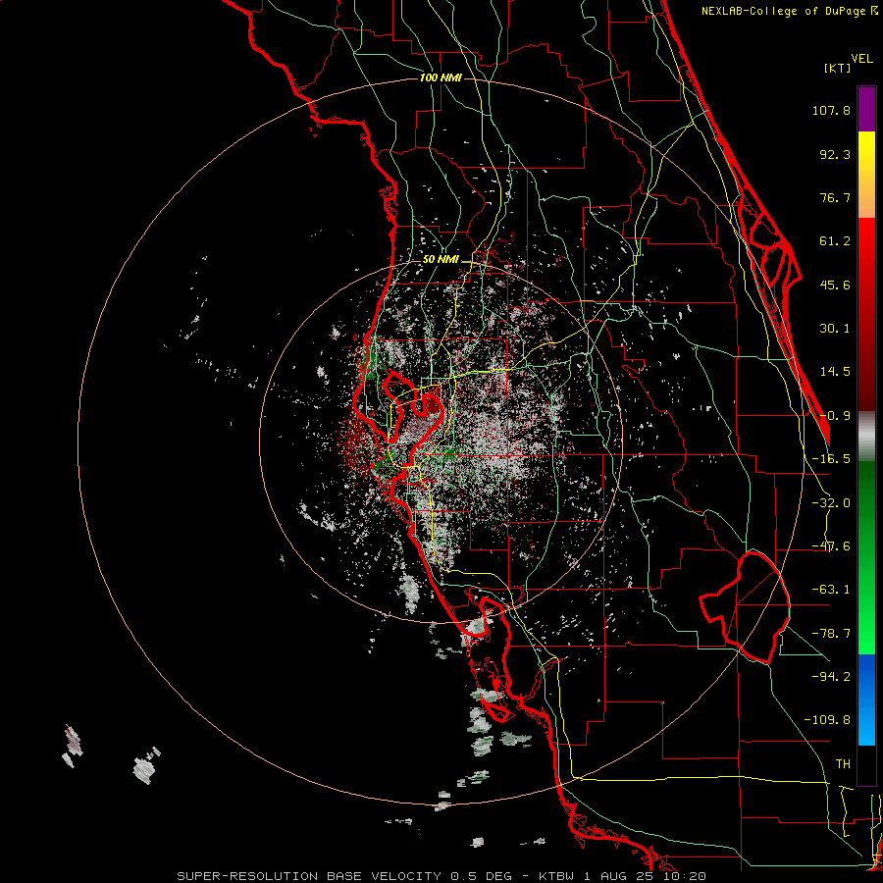Click the 92.3 velocity scale value
883x883 pixels.
click(x=835, y=154)
